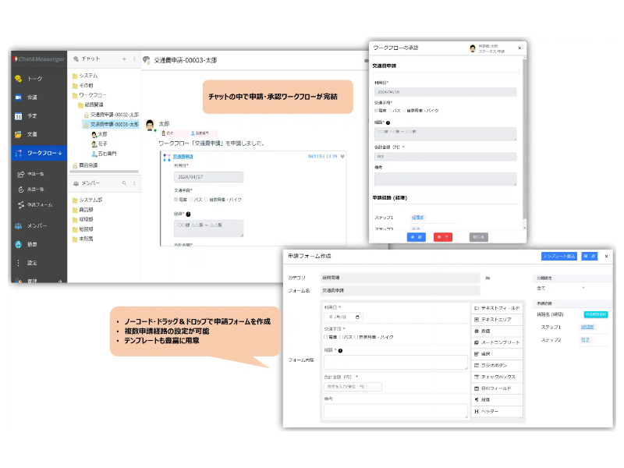Screen dimensions: 624x468
Task: Open トーク in the left sidebar
Action: (x=39, y=79)
